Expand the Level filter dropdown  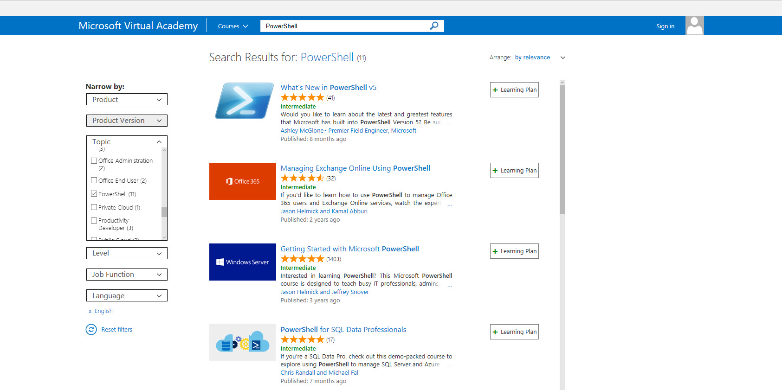[x=127, y=253]
